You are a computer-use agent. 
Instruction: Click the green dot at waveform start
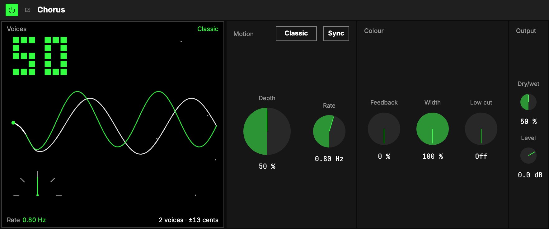point(13,123)
